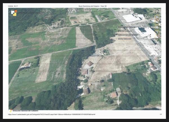The height and width of the screenshot is (122, 169).
Task: Click the '12/2/24, 10:17' date stamp
Action: click(13, 6)
